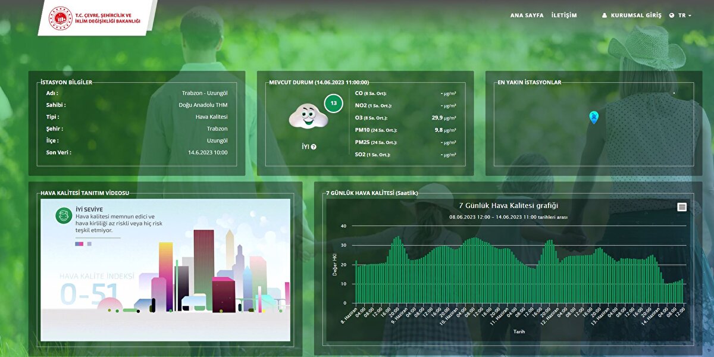Click the last bar at 14 Haziran 12:00
The height and width of the screenshot is (357, 714).
point(682,291)
